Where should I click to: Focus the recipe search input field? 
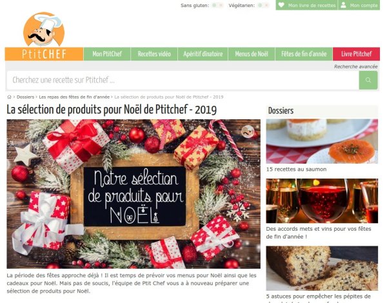183,80
